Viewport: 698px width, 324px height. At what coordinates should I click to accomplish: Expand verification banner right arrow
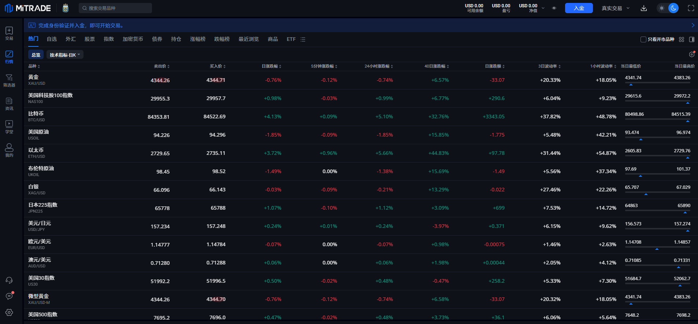pos(693,25)
